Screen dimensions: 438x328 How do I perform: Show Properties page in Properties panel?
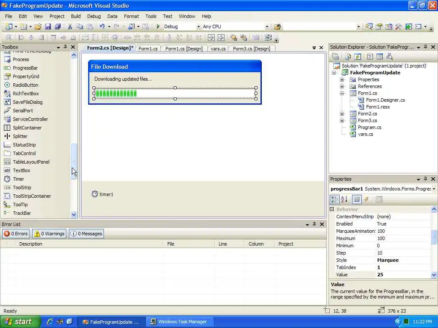point(357,199)
